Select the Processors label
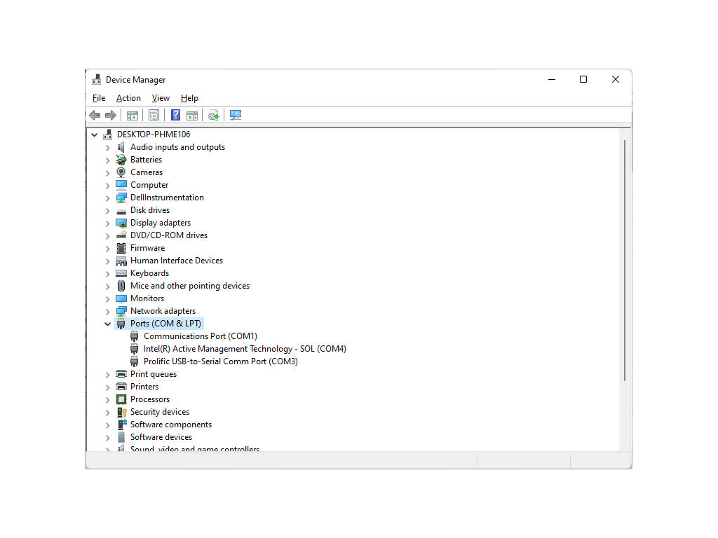 [x=150, y=399]
